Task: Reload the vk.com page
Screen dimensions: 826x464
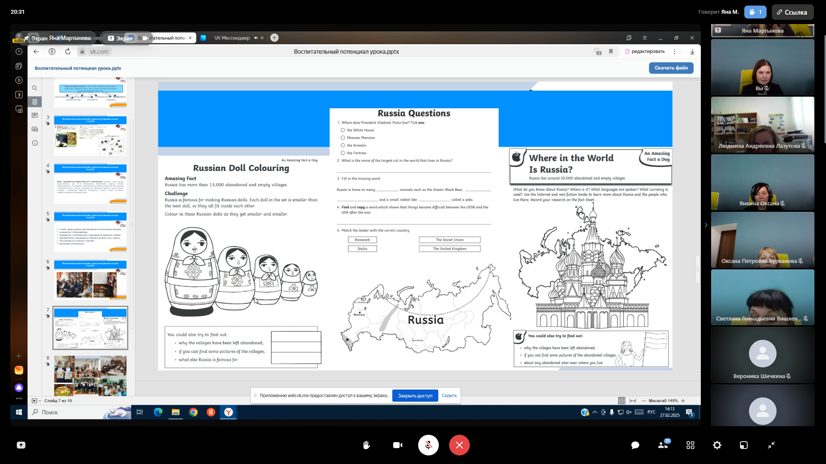Action: coord(68,52)
